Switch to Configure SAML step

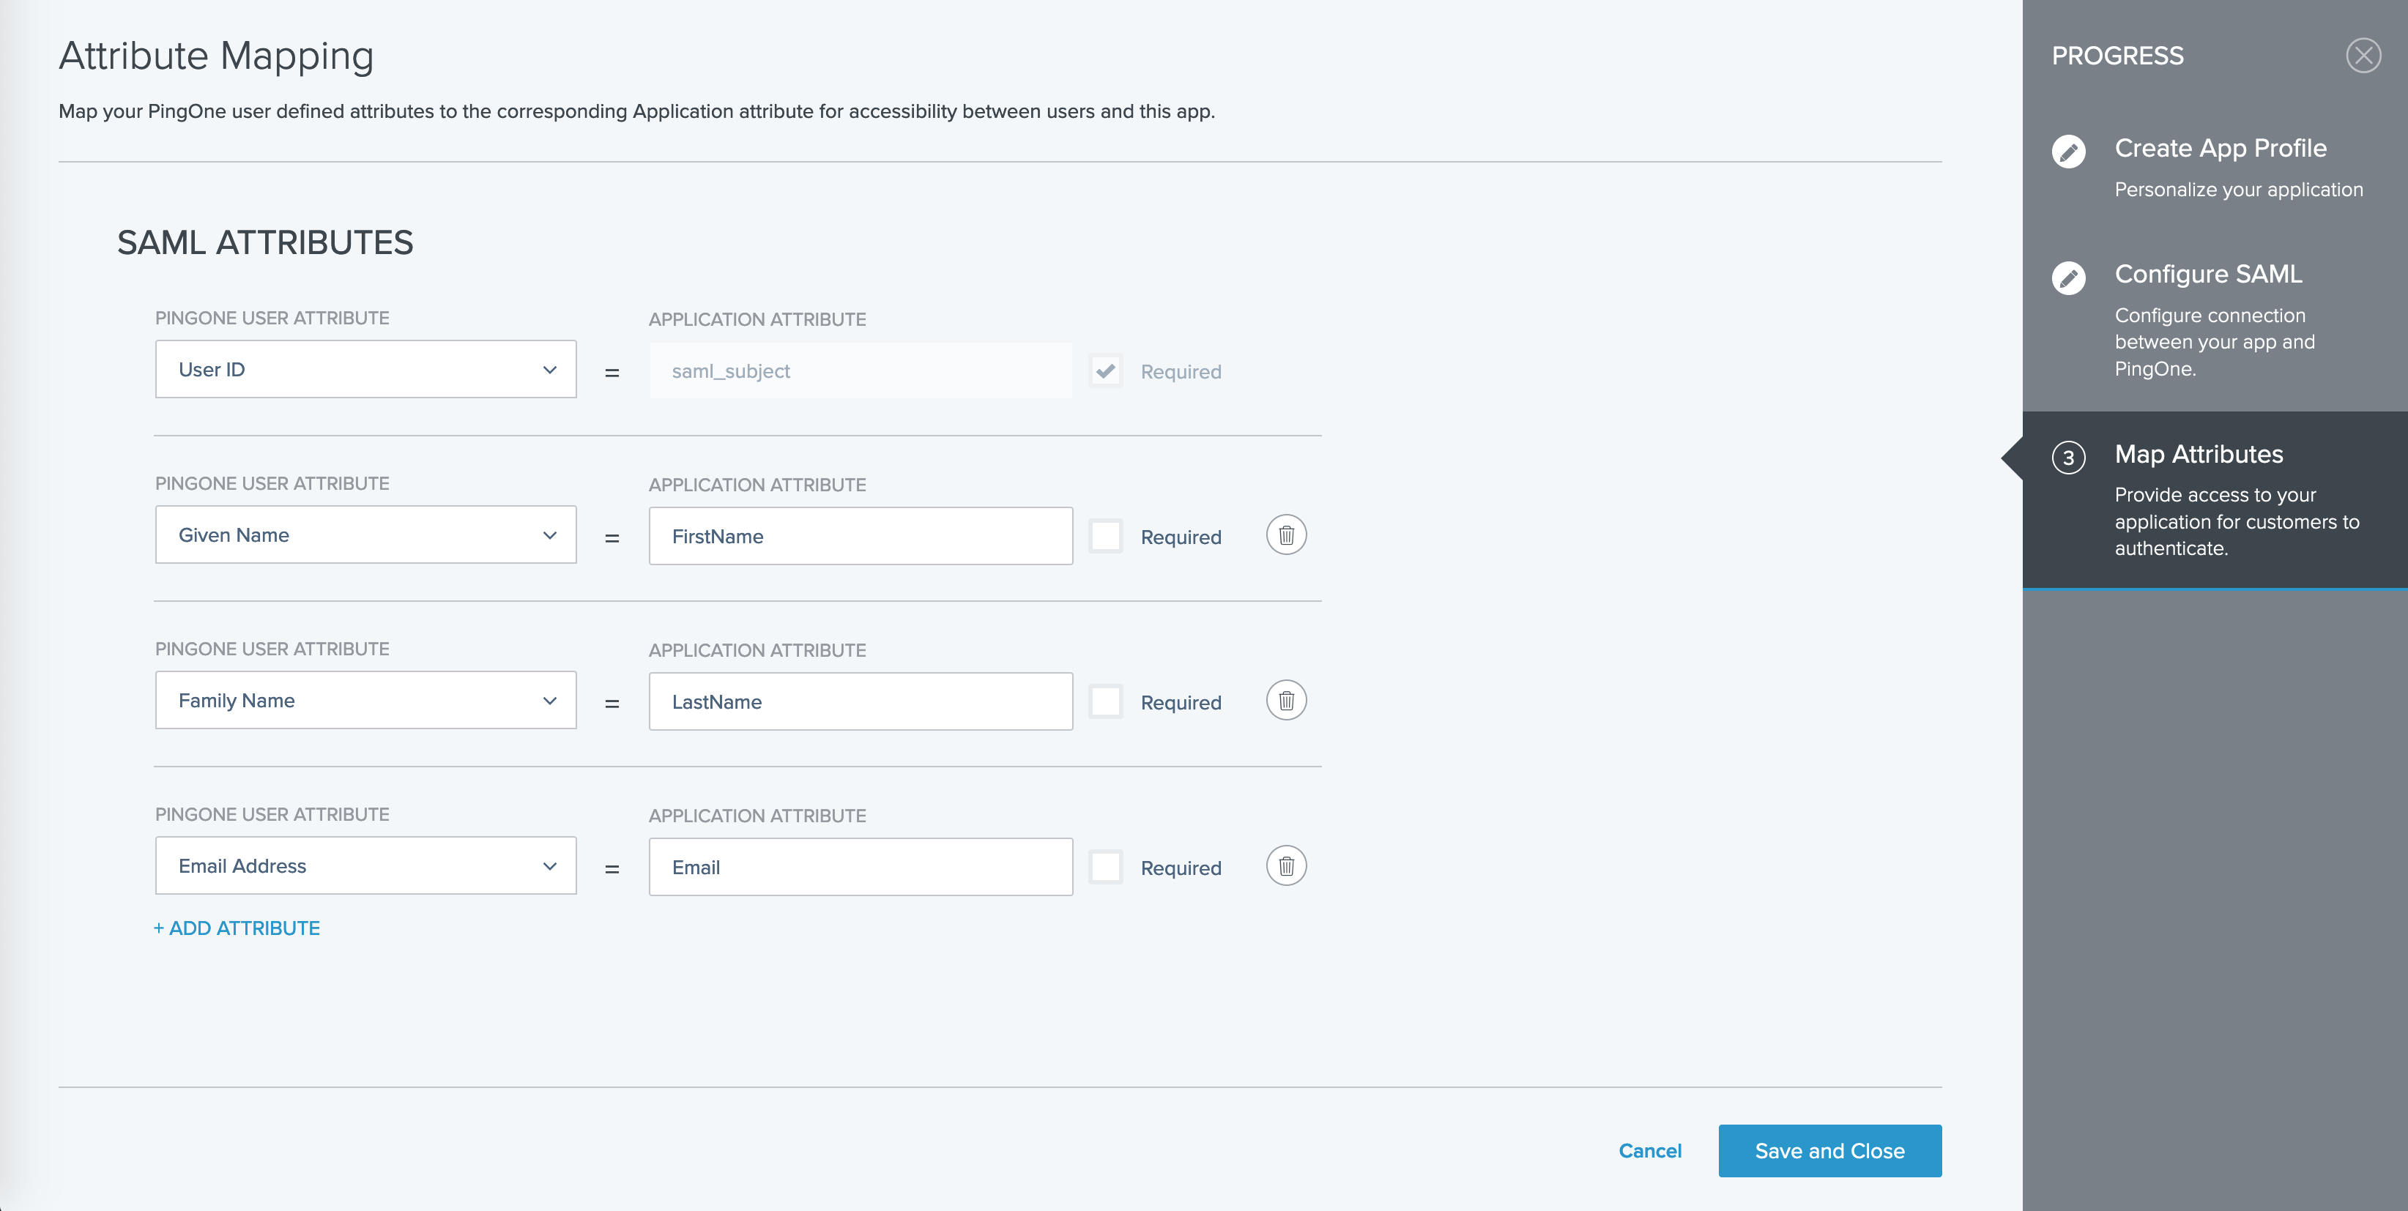pos(2208,275)
